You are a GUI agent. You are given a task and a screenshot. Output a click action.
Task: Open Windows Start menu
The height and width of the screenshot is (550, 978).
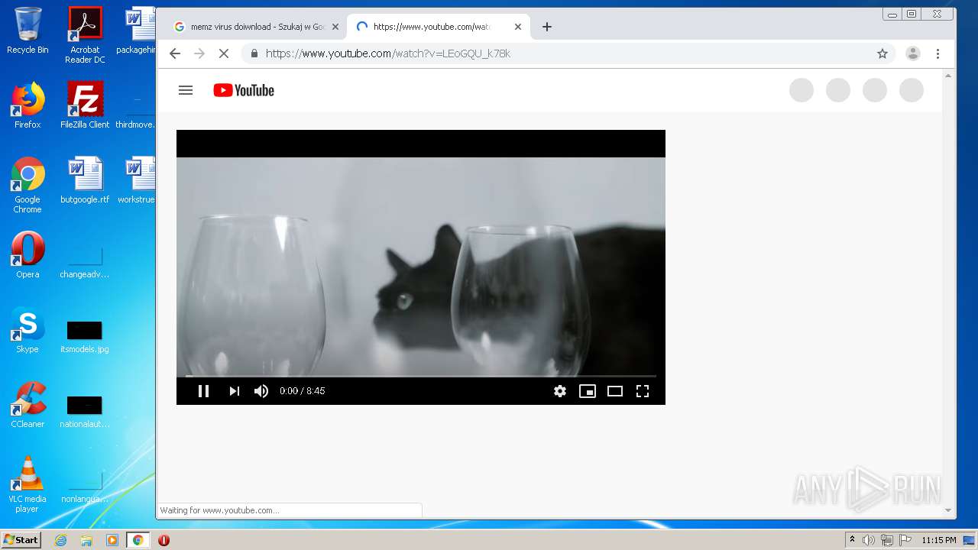tap(21, 540)
